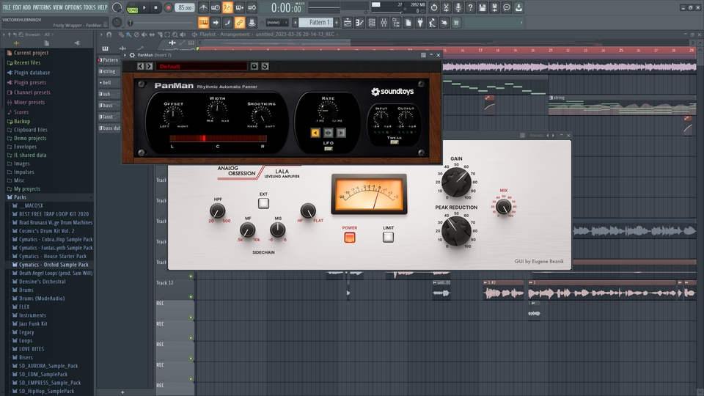
Task: Click the PanMan Tweak button
Action: pyautogui.click(x=395, y=142)
